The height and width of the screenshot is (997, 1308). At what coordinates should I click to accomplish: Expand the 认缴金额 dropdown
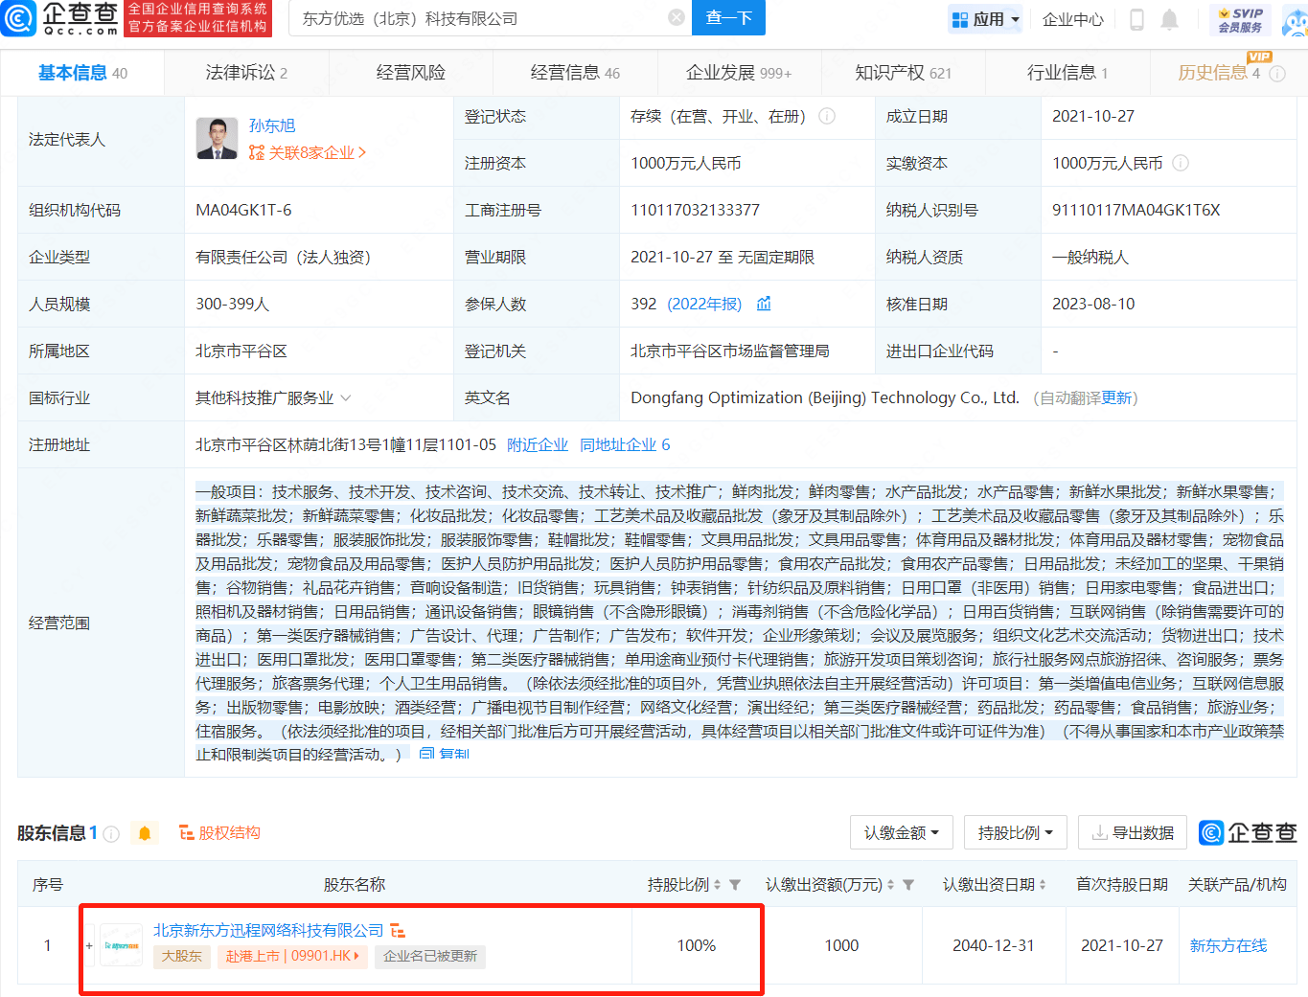pyautogui.click(x=901, y=833)
